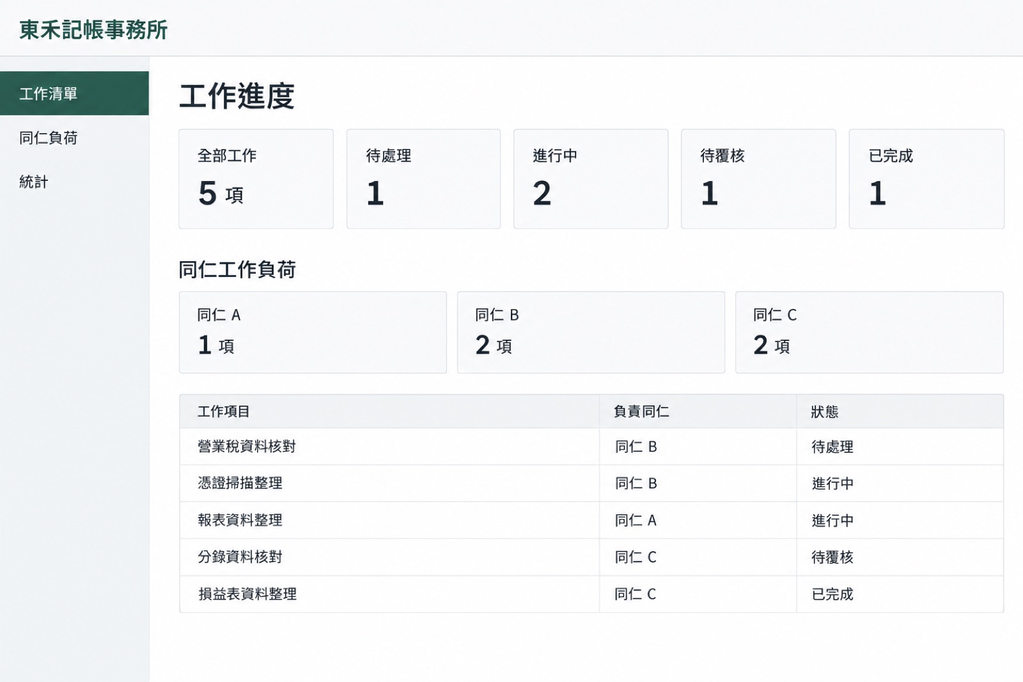Open the 報表資料整理 task name
This screenshot has width=1023, height=682.
click(x=240, y=520)
